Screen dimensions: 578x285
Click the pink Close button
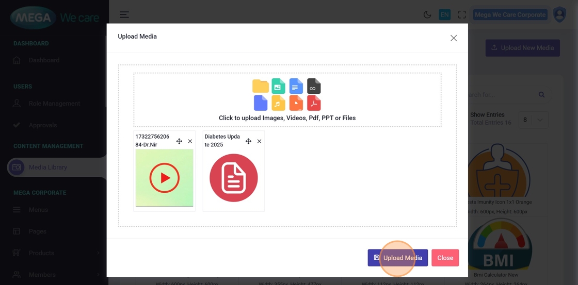(445, 258)
